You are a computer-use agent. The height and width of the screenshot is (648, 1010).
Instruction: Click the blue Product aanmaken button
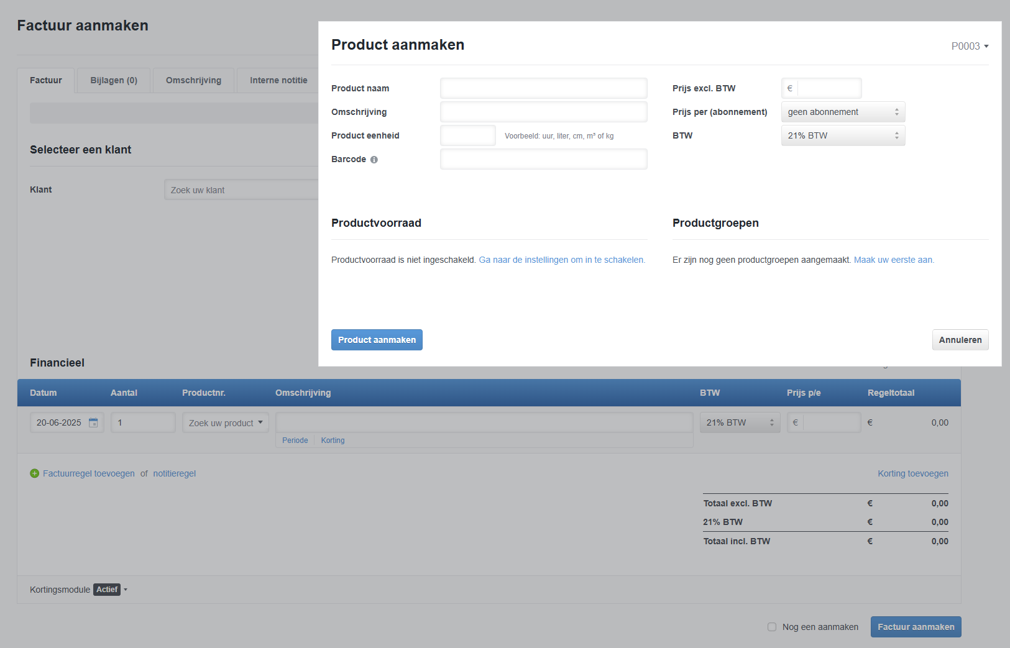[377, 340]
